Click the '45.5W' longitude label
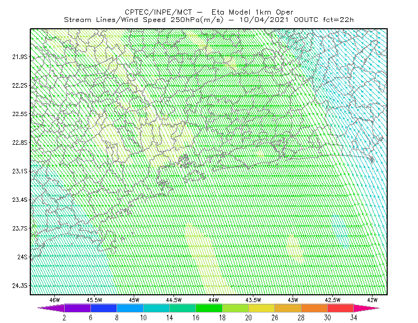 (x=95, y=300)
